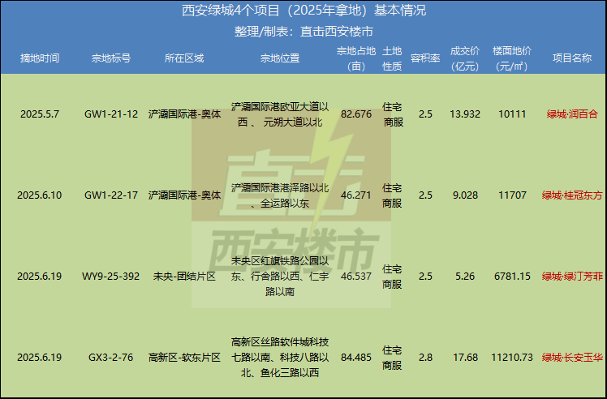Select area value 46.271
Viewport: 607px width, 399px height.
[x=356, y=195]
